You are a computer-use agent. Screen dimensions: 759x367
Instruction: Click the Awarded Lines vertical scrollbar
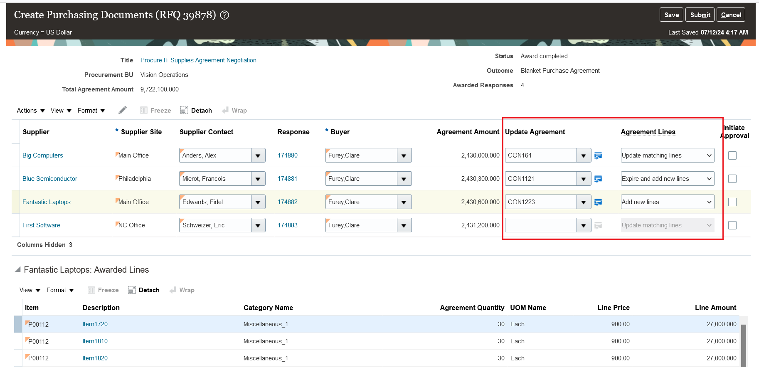pos(744,345)
